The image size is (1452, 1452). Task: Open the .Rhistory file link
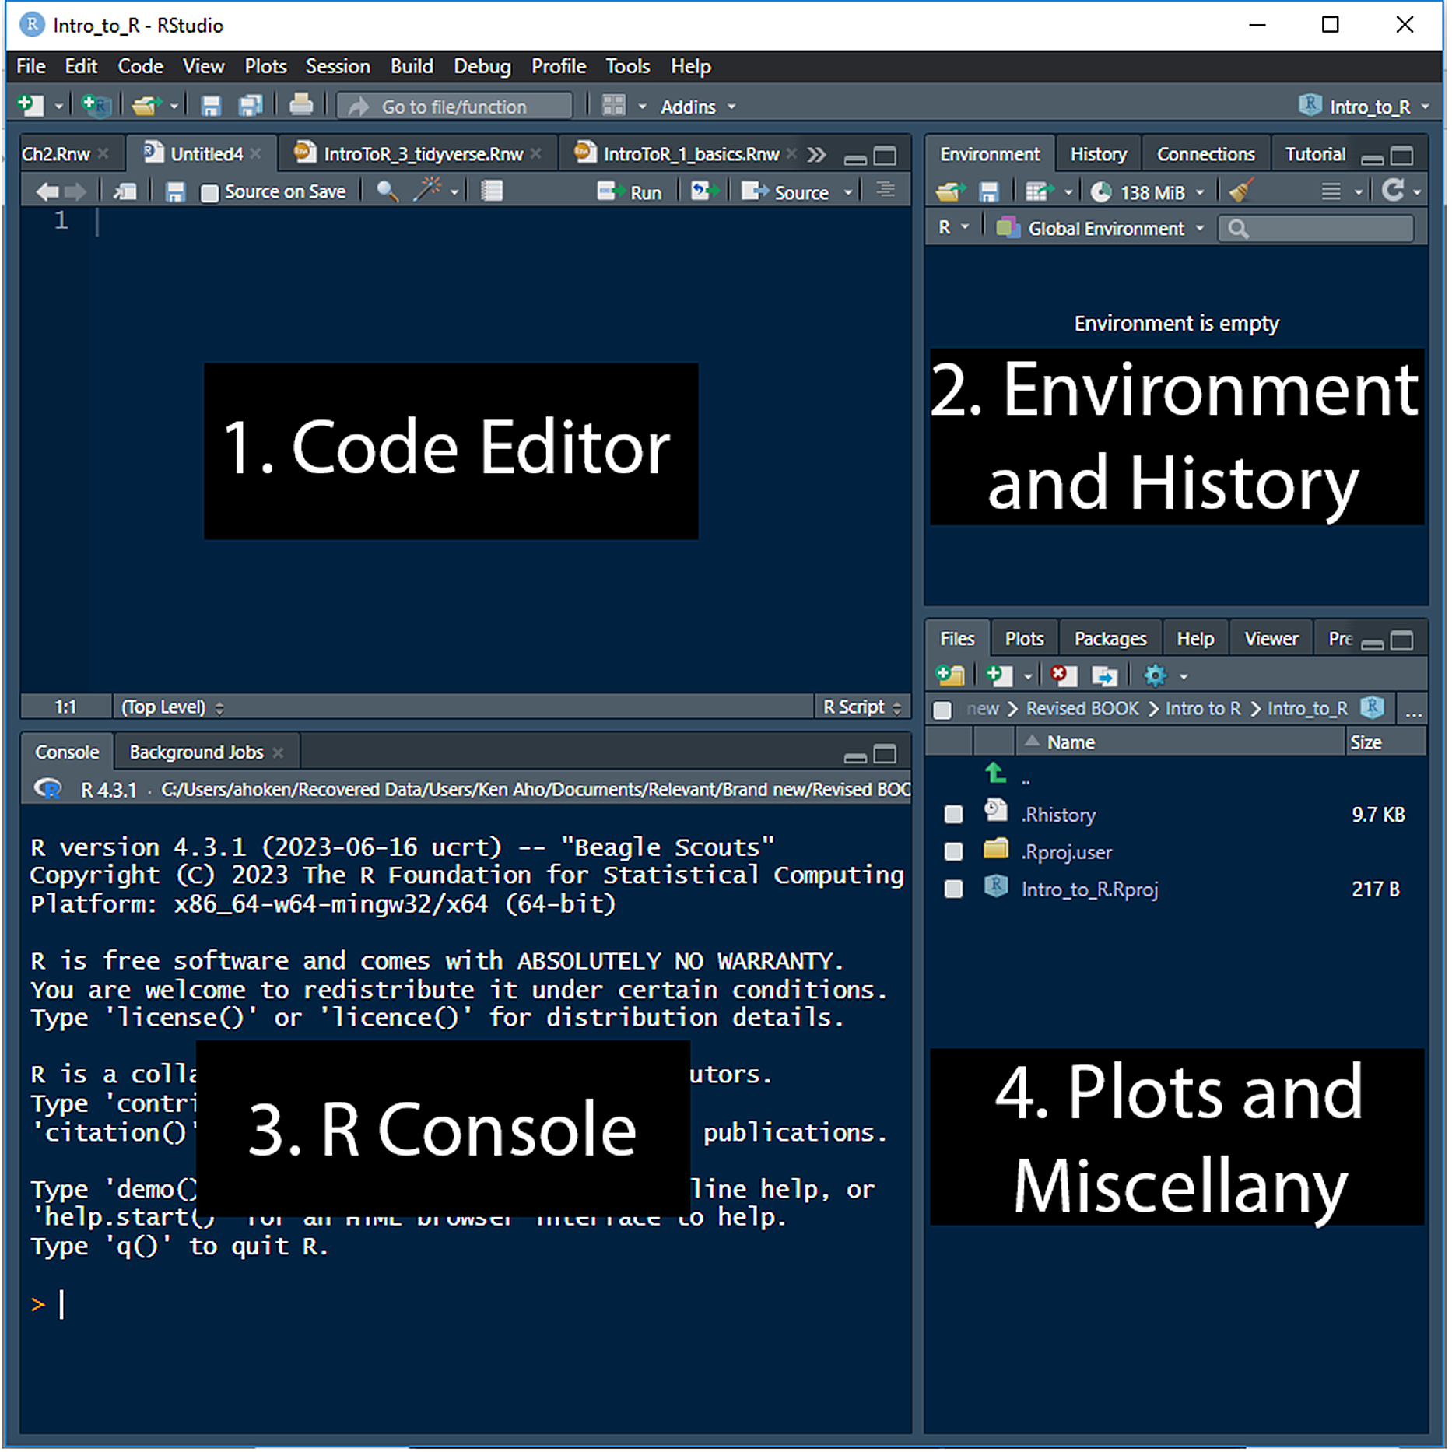1059,815
